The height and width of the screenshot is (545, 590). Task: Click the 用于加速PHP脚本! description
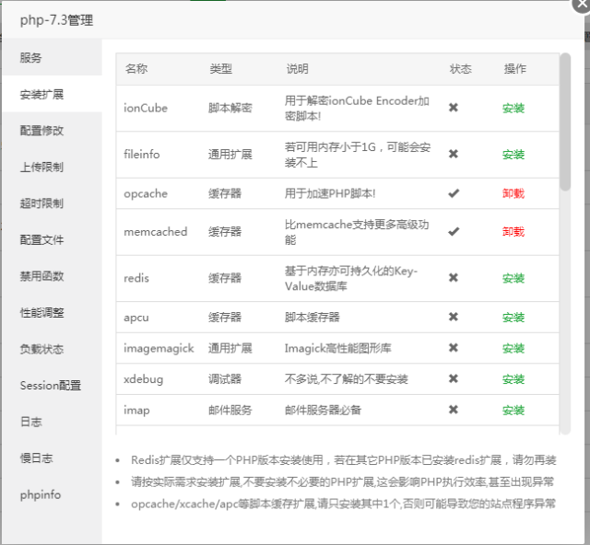(330, 193)
